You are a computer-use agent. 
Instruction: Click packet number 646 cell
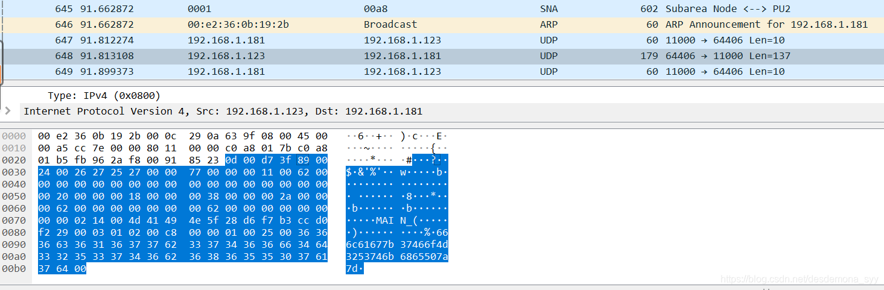tap(63, 25)
